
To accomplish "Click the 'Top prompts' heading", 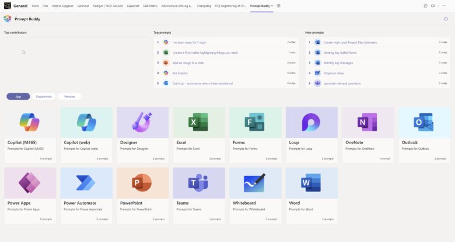I will click(162, 33).
